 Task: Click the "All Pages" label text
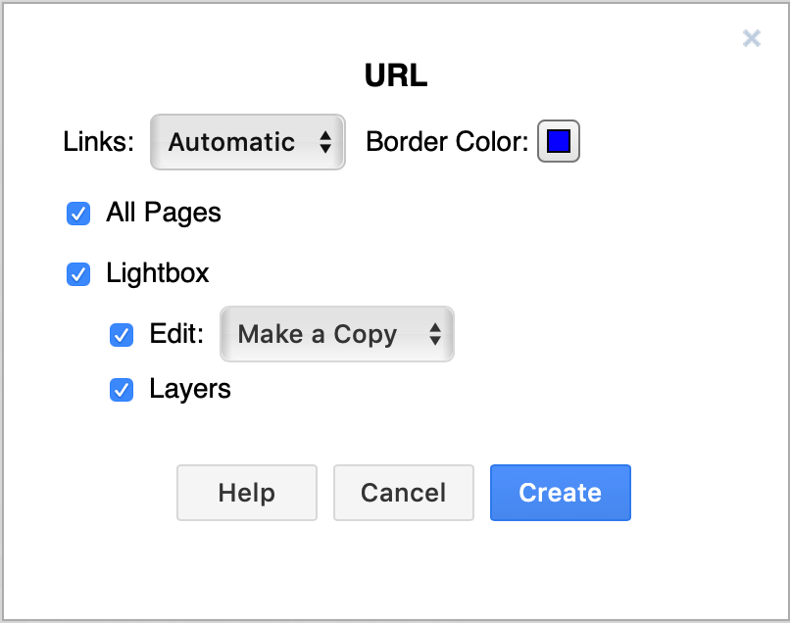click(164, 214)
